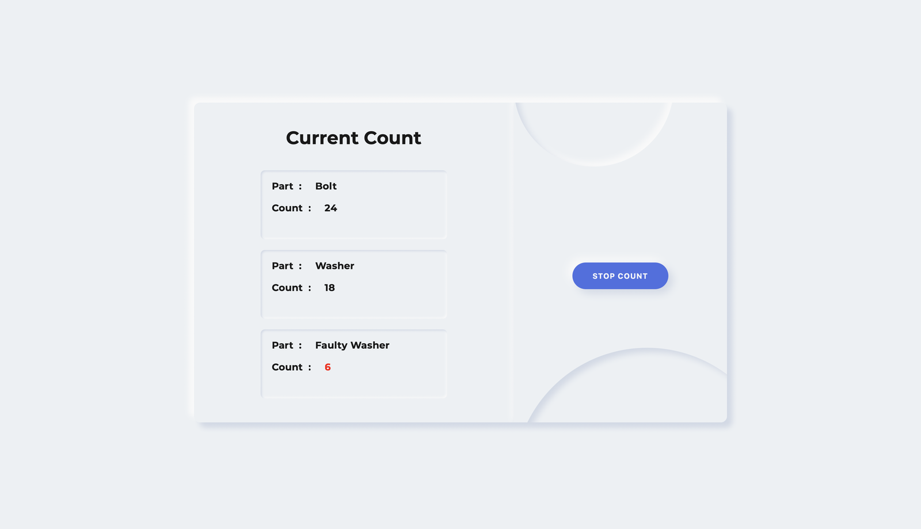
Task: Click the red Faulty Washer count 6
Action: 328,367
